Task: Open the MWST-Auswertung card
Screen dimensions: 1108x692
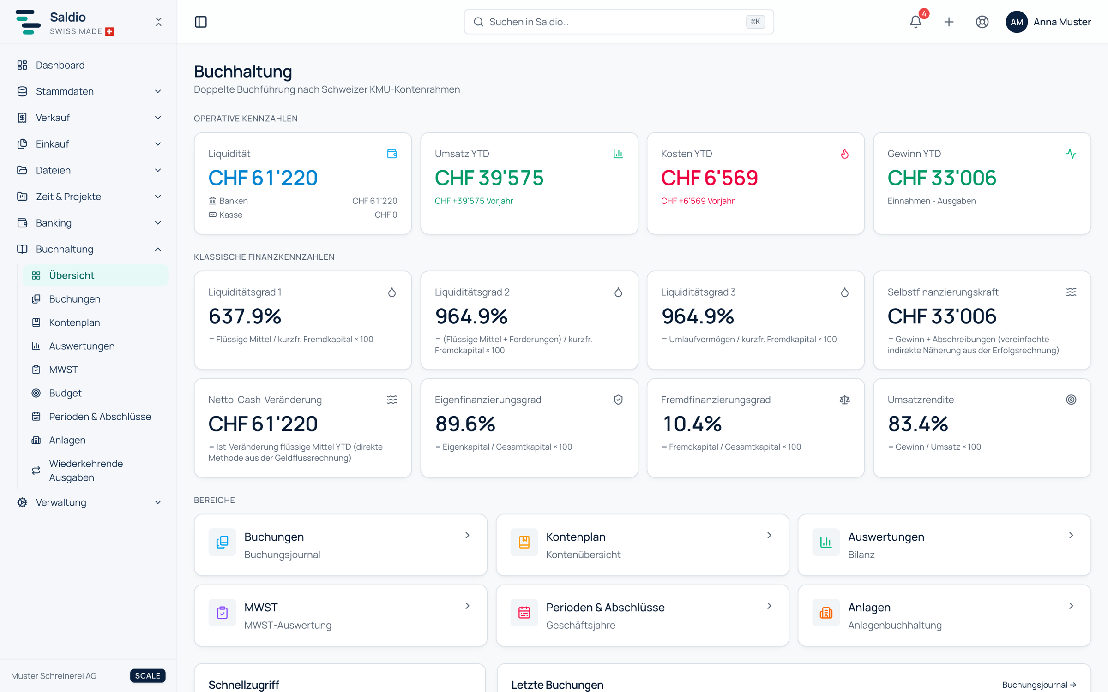Action: 341,615
